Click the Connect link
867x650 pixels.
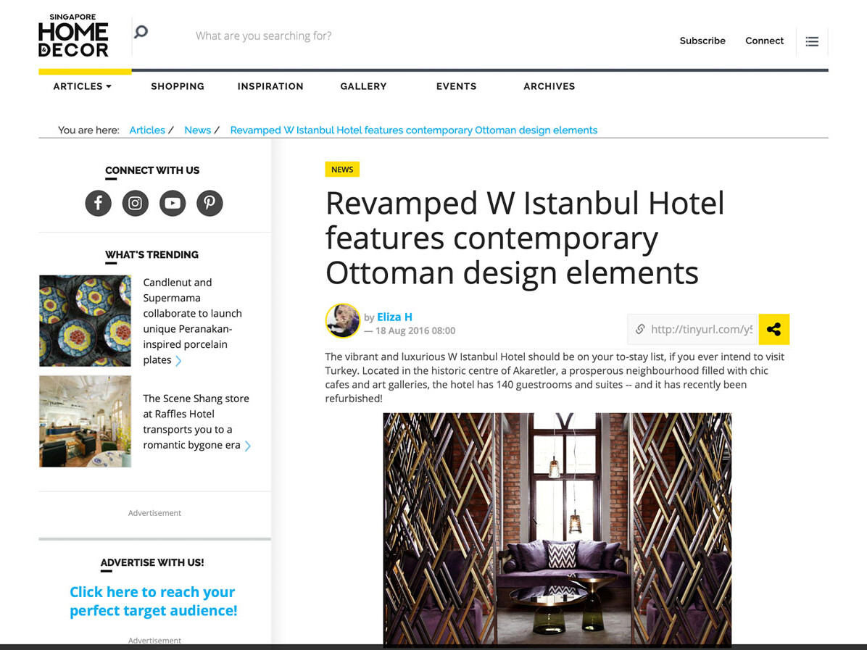click(764, 41)
